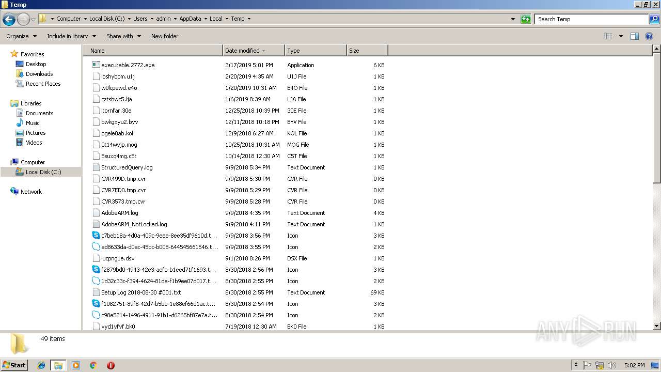Click Computer in the address breadcrumb
The image size is (661, 372).
68,19
